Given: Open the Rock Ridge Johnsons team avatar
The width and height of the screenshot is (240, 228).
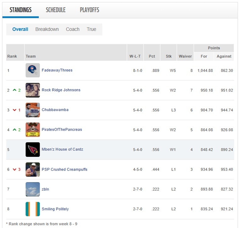Looking at the screenshot, I should (33, 90).
